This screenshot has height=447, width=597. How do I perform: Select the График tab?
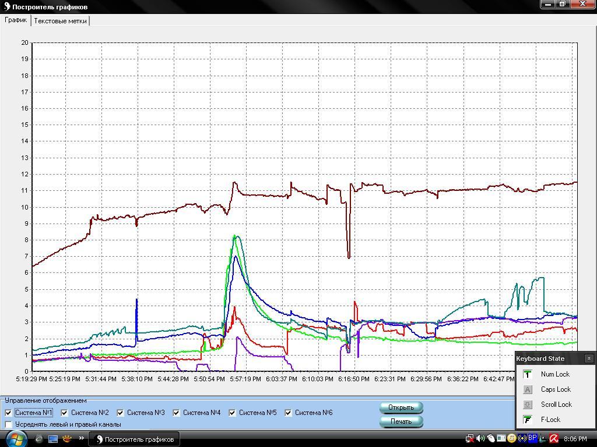pos(16,20)
